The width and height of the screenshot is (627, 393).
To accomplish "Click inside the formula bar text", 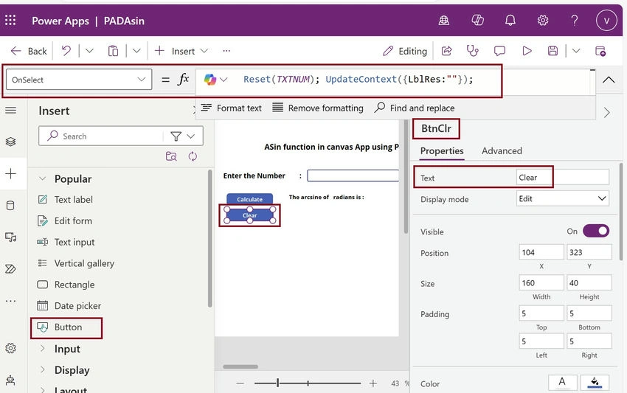I will 358,79.
